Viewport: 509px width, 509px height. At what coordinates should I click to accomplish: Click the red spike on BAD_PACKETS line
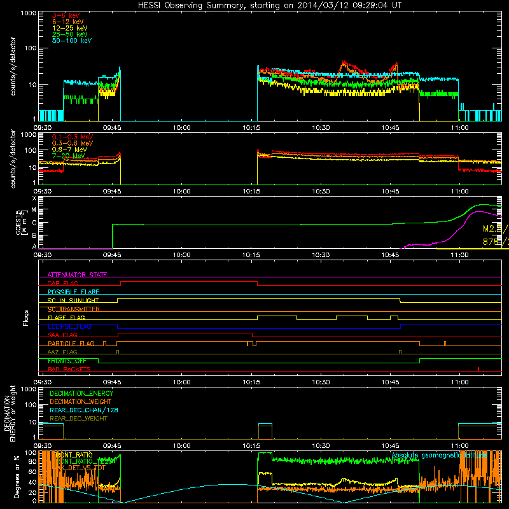(x=478, y=369)
